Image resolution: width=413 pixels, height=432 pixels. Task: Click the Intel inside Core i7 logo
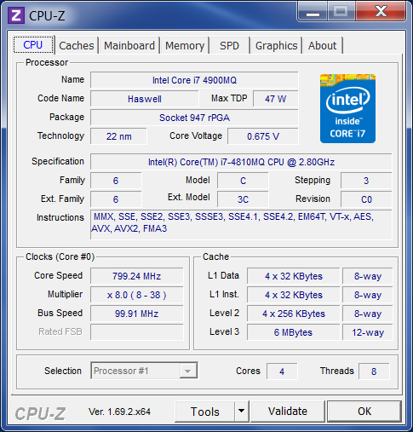(347, 108)
